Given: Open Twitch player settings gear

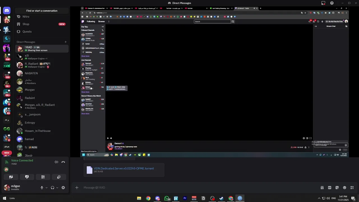Looking at the screenshot, I should tap(304, 138).
